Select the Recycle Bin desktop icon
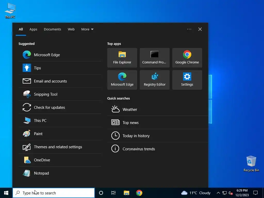Screen dimensions: 264x198 251,164
